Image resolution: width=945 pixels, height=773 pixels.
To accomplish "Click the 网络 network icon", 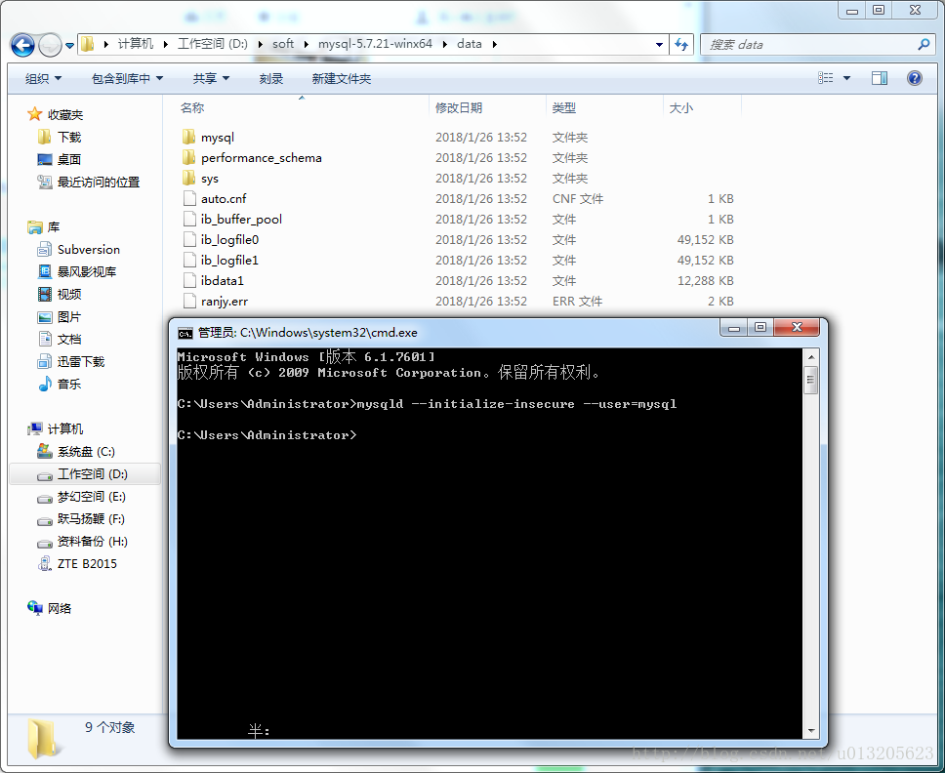I will tap(35, 608).
